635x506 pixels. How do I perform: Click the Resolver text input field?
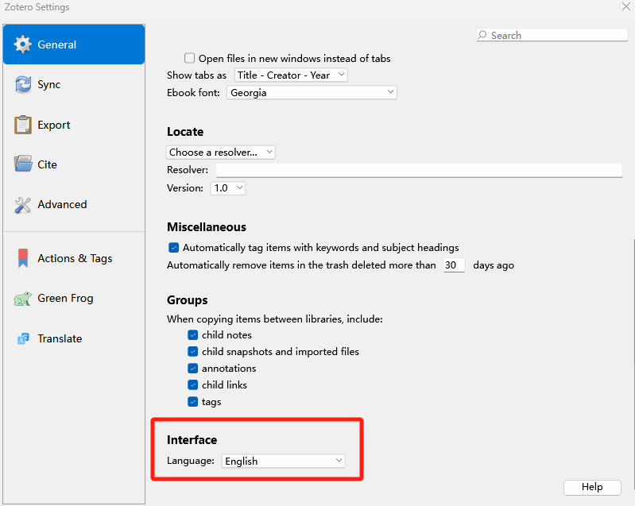[x=419, y=170]
